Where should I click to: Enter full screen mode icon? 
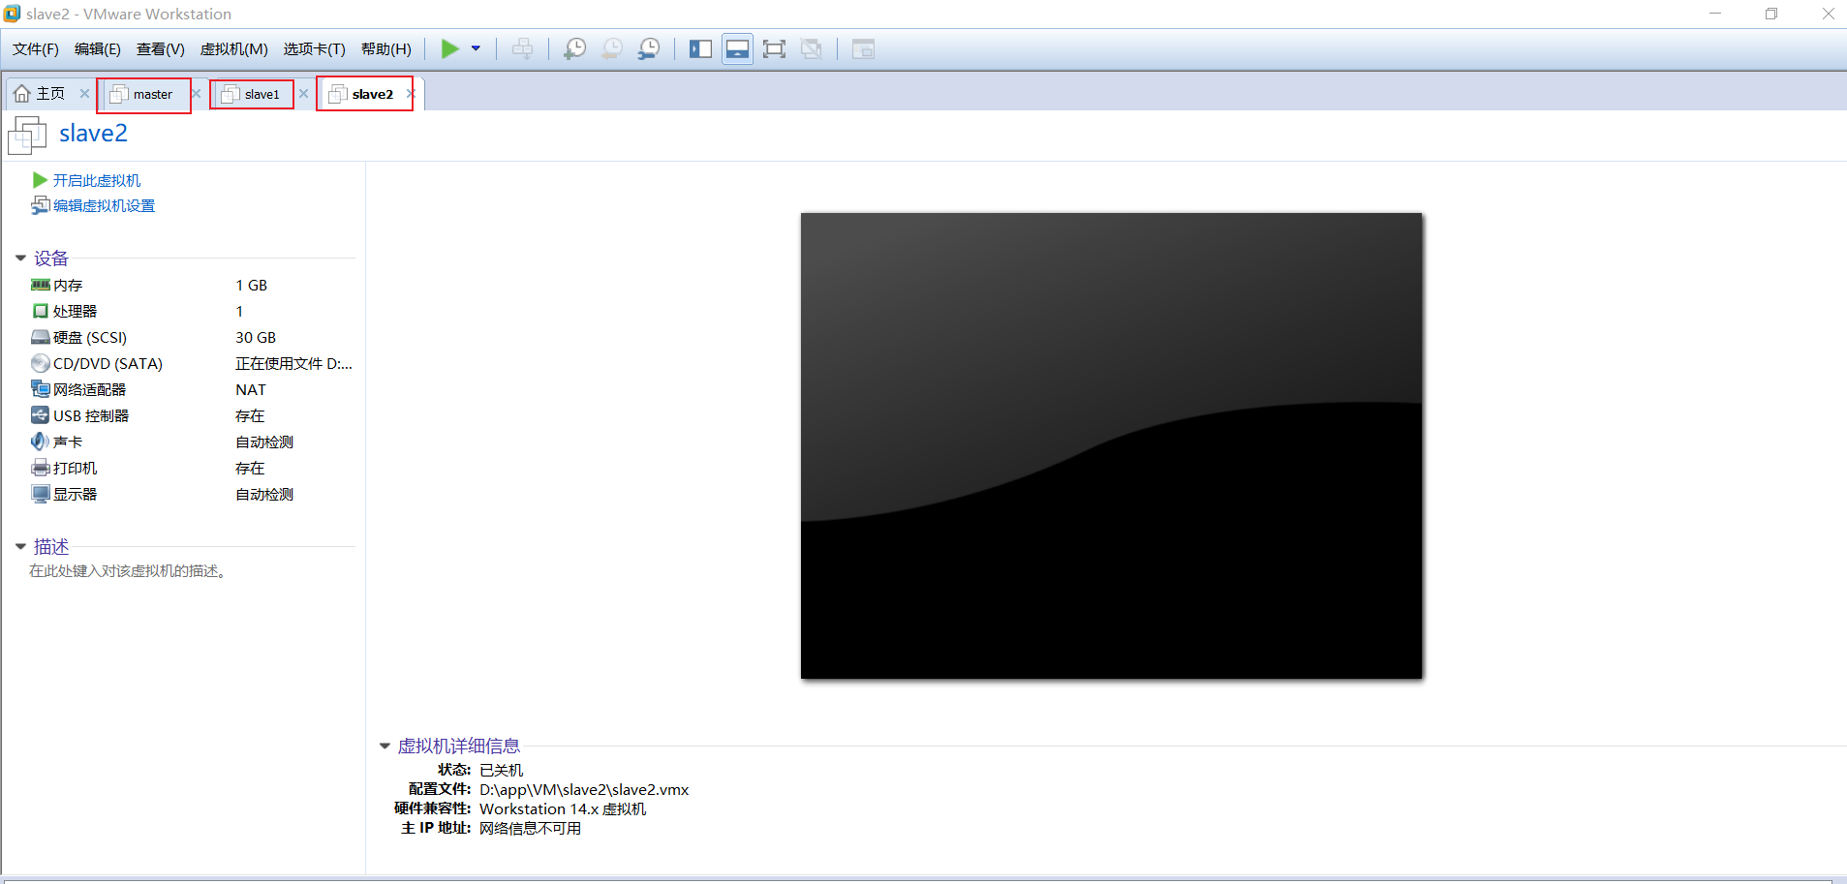(774, 48)
